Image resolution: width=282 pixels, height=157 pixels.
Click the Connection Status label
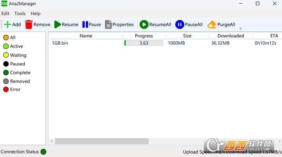(x=20, y=152)
